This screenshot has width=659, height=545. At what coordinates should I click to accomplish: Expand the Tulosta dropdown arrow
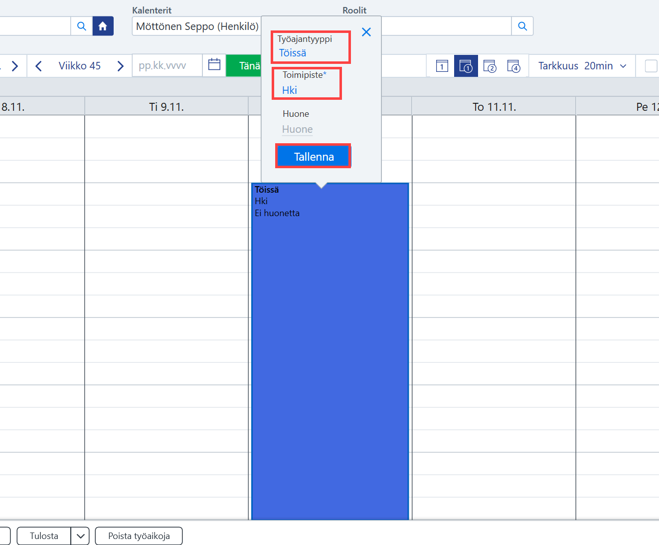click(80, 536)
